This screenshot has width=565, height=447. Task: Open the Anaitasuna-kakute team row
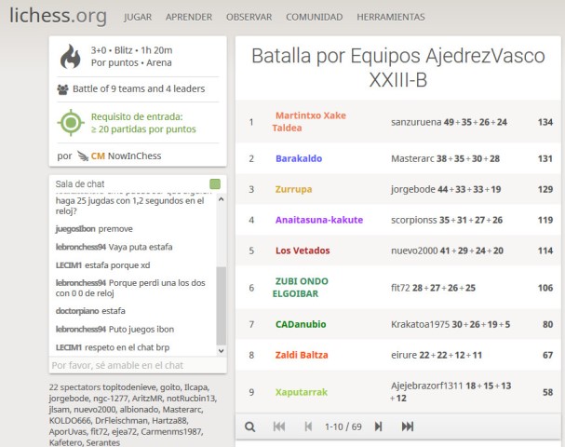pyautogui.click(x=319, y=220)
